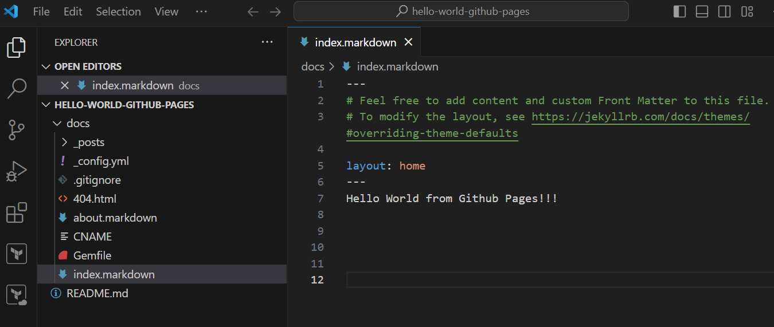Viewport: 774px width, 327px height.
Task: Open the Gemfile in the explorer
Action: (92, 255)
